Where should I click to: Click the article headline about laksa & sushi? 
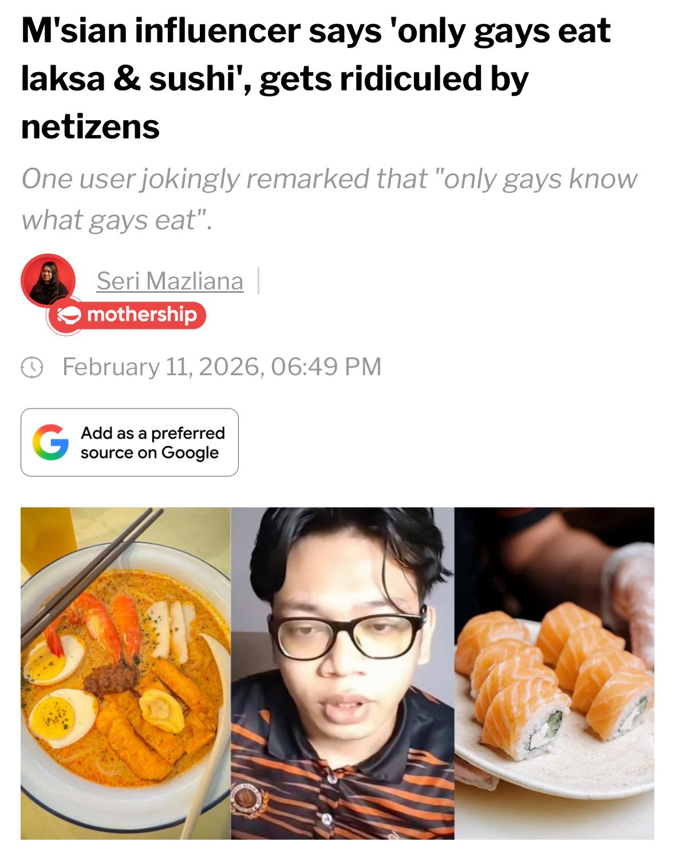tap(316, 78)
